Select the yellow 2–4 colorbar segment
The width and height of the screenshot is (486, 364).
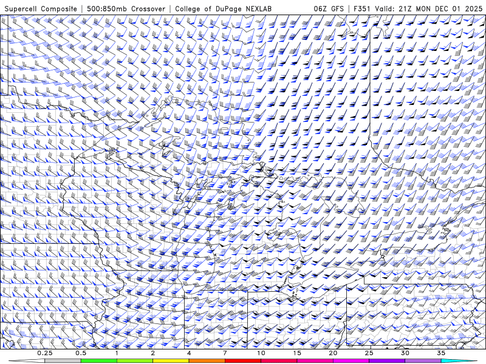[x=171, y=361]
